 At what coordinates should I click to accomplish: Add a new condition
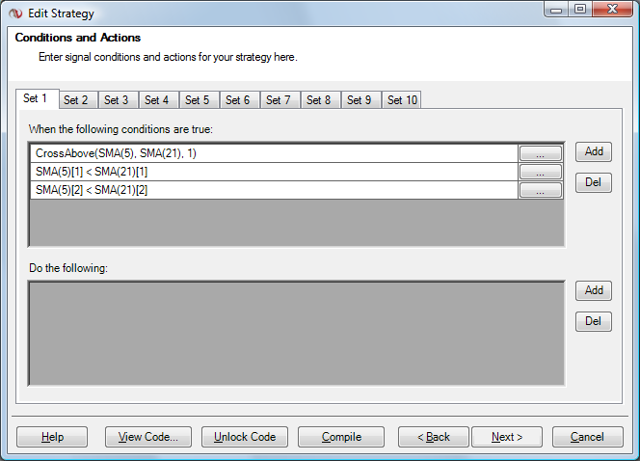tap(594, 151)
